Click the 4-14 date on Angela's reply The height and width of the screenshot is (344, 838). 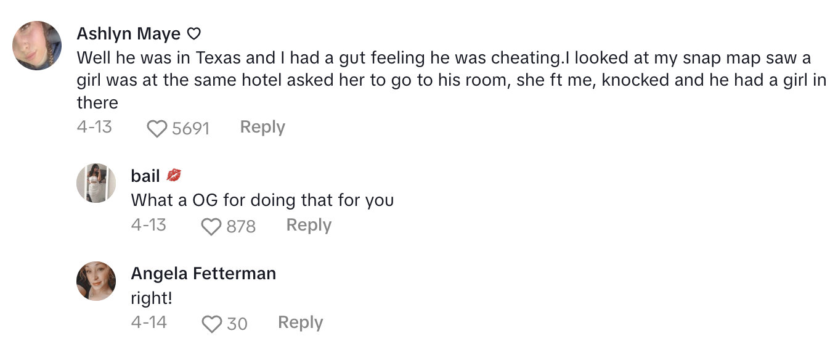pyautogui.click(x=148, y=322)
